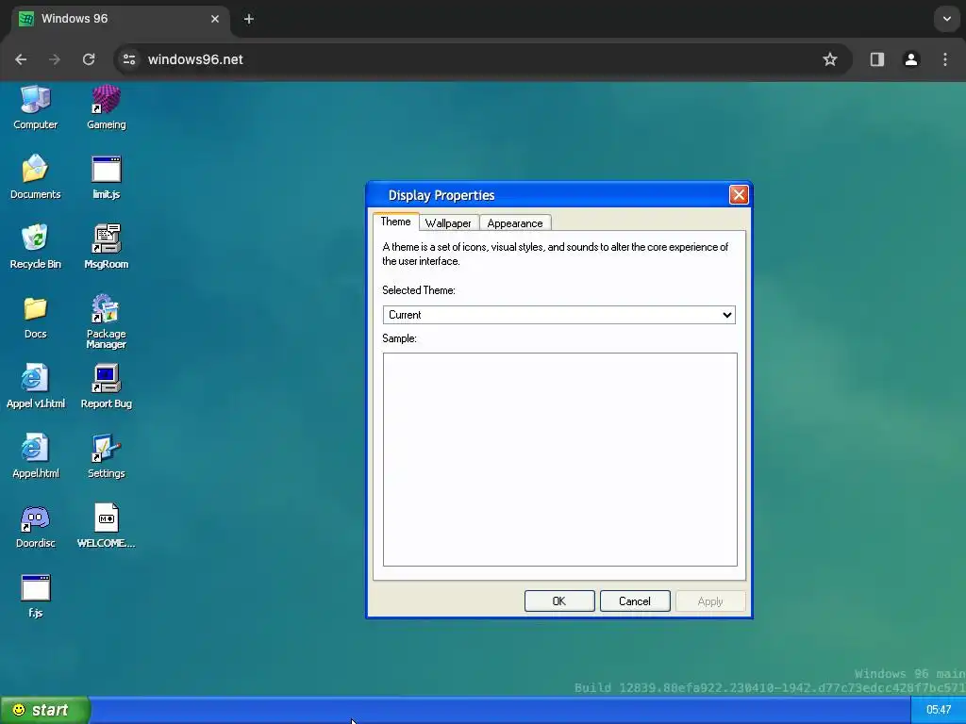
Task: Select the Windows 96 browser tab
Action: 120,19
